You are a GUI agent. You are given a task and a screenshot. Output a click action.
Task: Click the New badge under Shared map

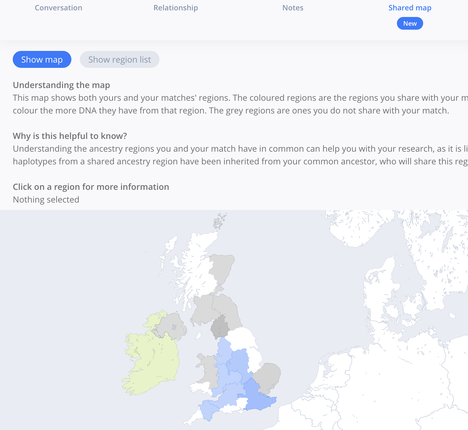410,23
